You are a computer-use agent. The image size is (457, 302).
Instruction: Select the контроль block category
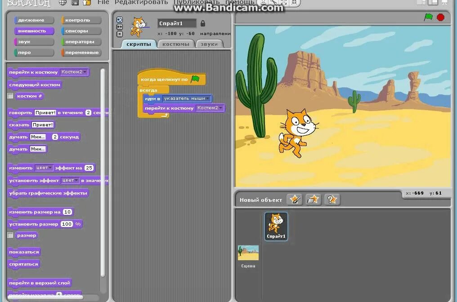tap(81, 20)
